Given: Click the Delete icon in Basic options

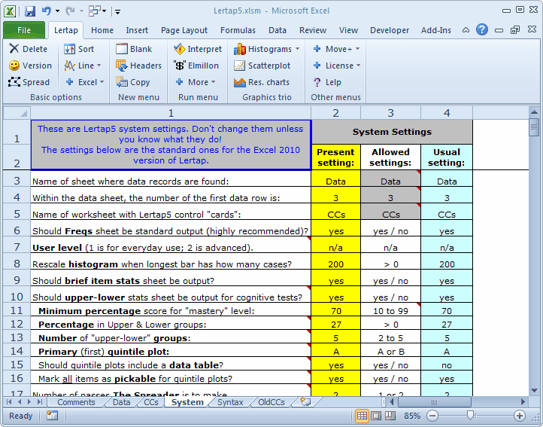Looking at the screenshot, I should pos(14,48).
